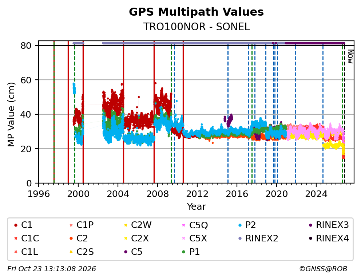Image resolution: width=361 pixels, height=280 pixels.
Task: Click the RINEX3 legend entry
Action: pyautogui.click(x=329, y=225)
